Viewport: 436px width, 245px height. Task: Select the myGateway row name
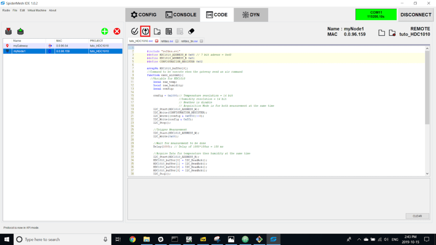(x=20, y=46)
